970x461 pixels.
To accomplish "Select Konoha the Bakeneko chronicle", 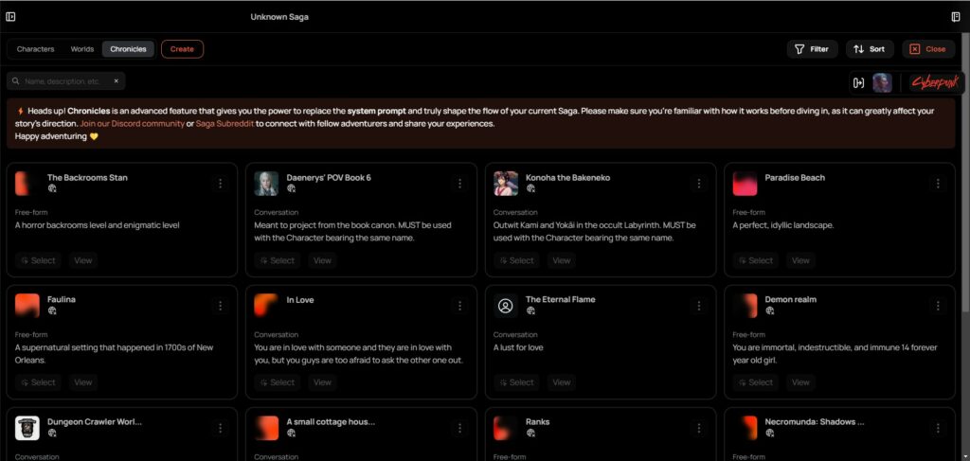I will click(x=517, y=260).
